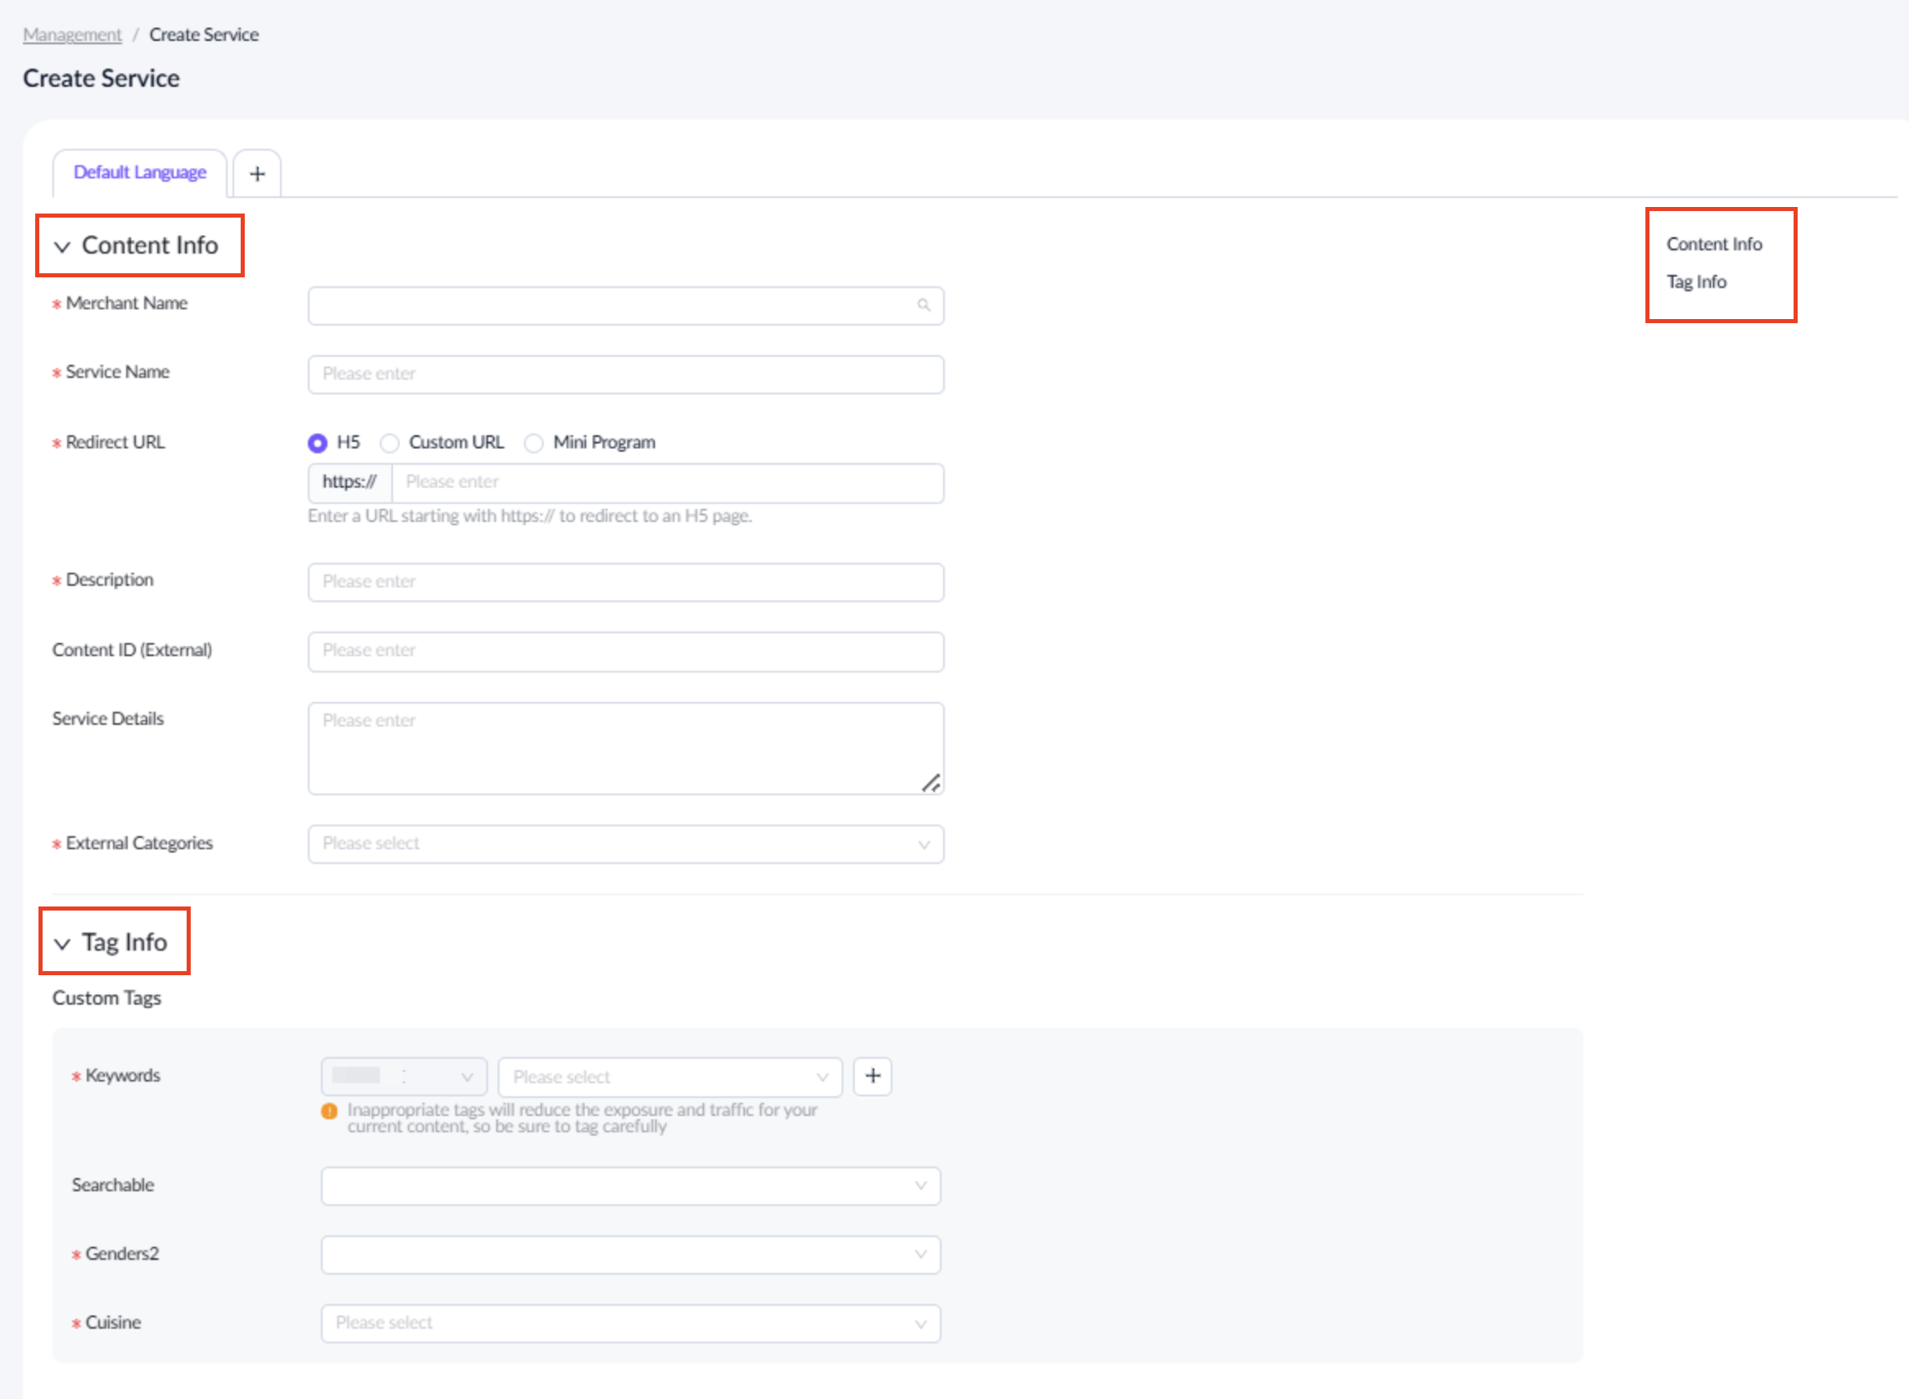Collapse the Content Info section chevron
The image size is (1909, 1399).
click(62, 246)
